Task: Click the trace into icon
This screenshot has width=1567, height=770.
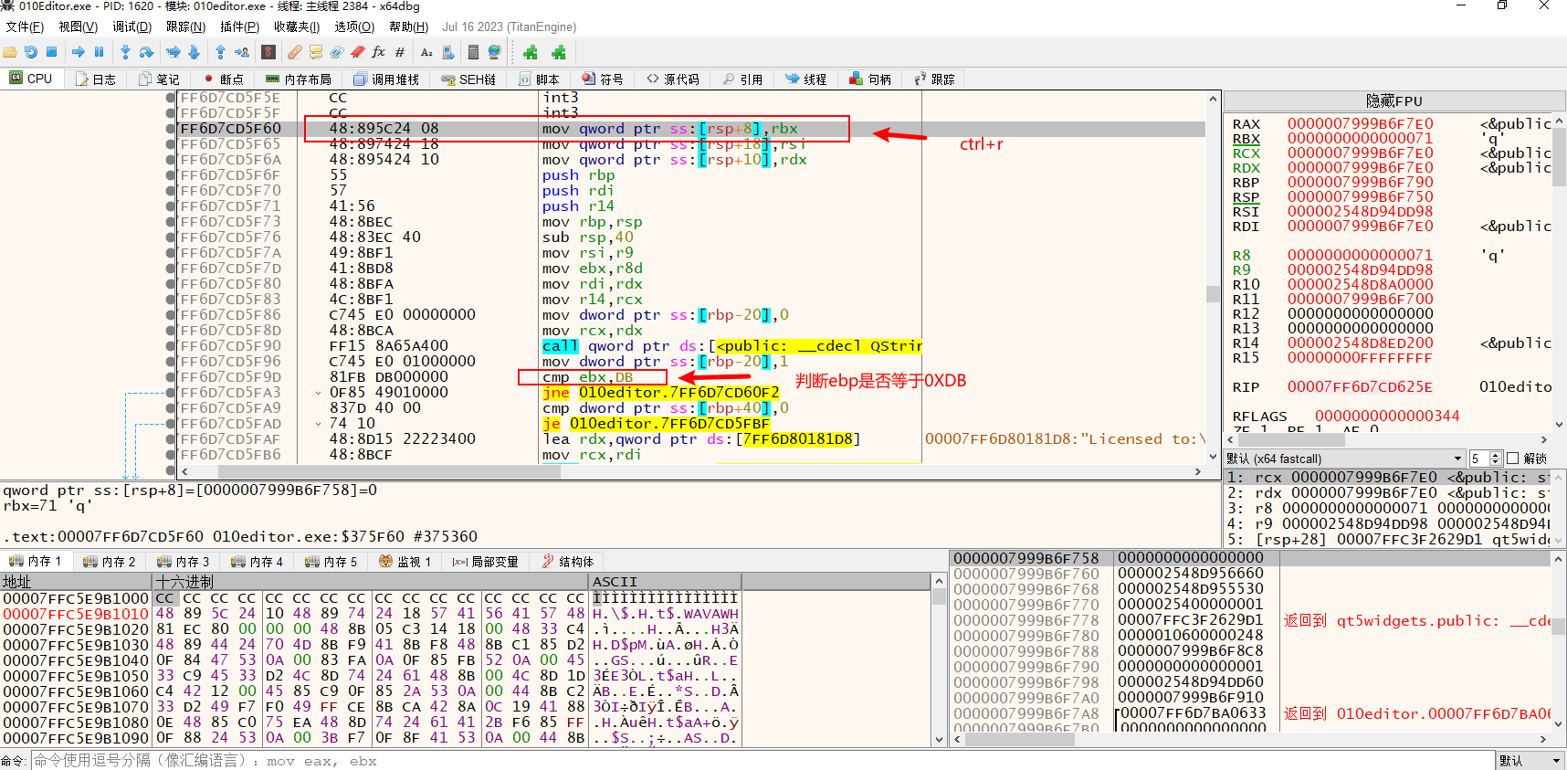Action: pyautogui.click(x=174, y=52)
